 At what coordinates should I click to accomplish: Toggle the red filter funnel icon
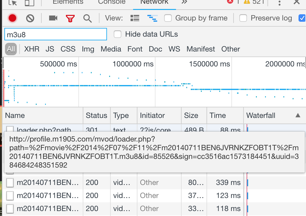pyautogui.click(x=71, y=18)
